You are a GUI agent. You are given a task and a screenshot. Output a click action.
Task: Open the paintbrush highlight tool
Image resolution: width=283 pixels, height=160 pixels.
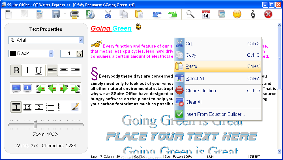(75, 107)
